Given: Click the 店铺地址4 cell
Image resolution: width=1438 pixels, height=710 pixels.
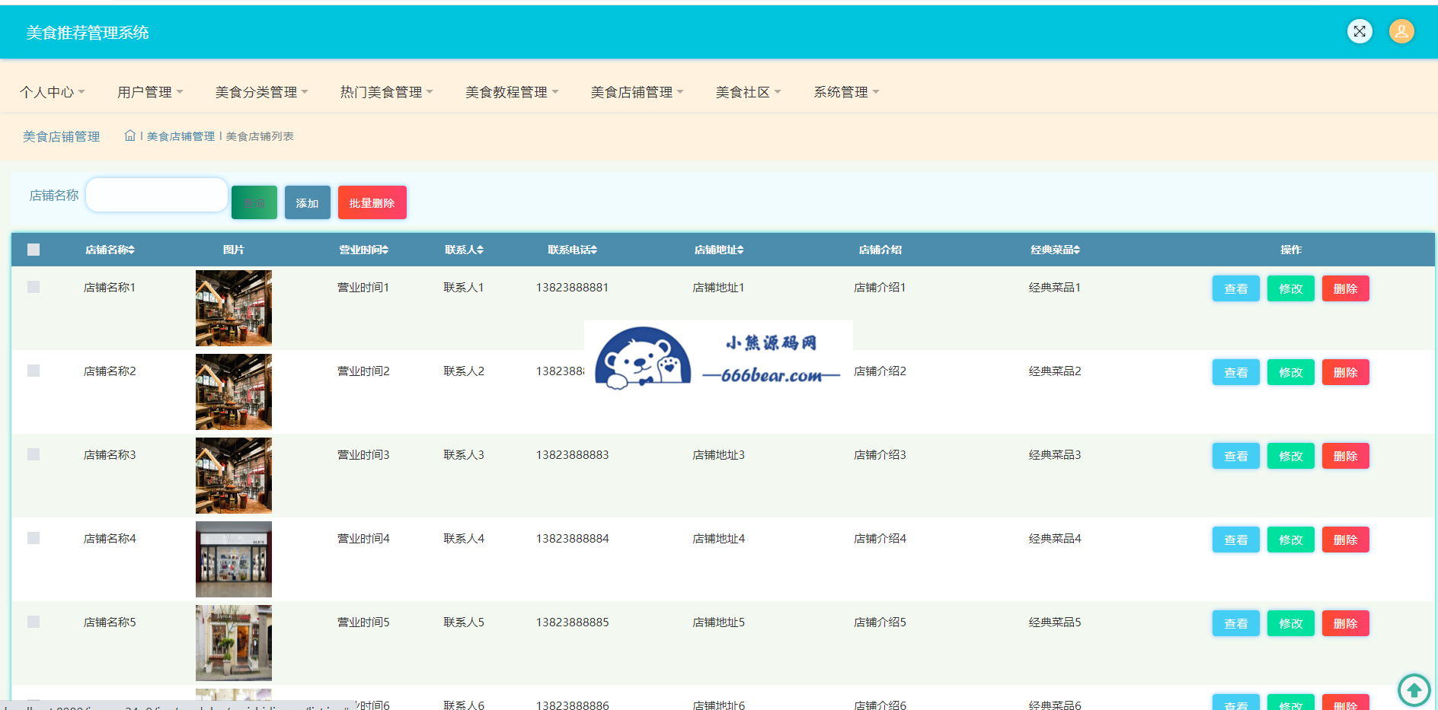Looking at the screenshot, I should coord(718,538).
